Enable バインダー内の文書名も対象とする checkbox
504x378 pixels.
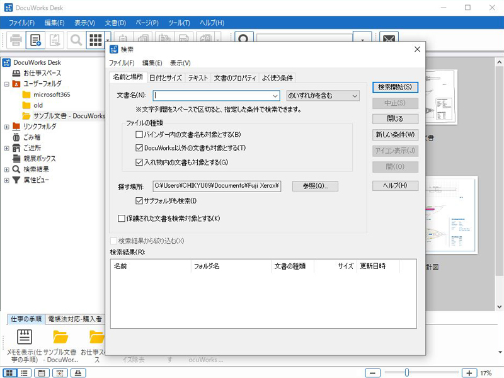point(139,134)
